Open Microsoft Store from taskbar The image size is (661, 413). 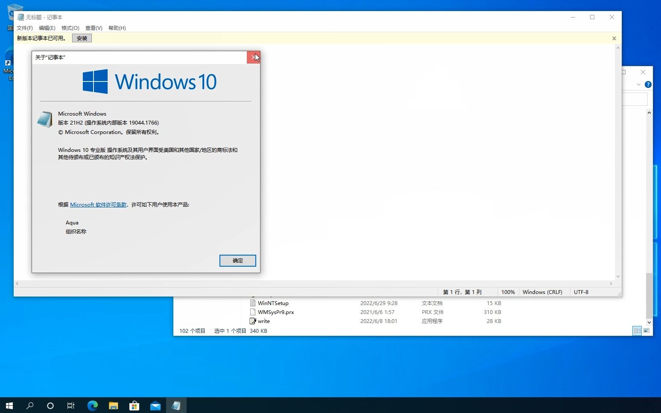[134, 406]
